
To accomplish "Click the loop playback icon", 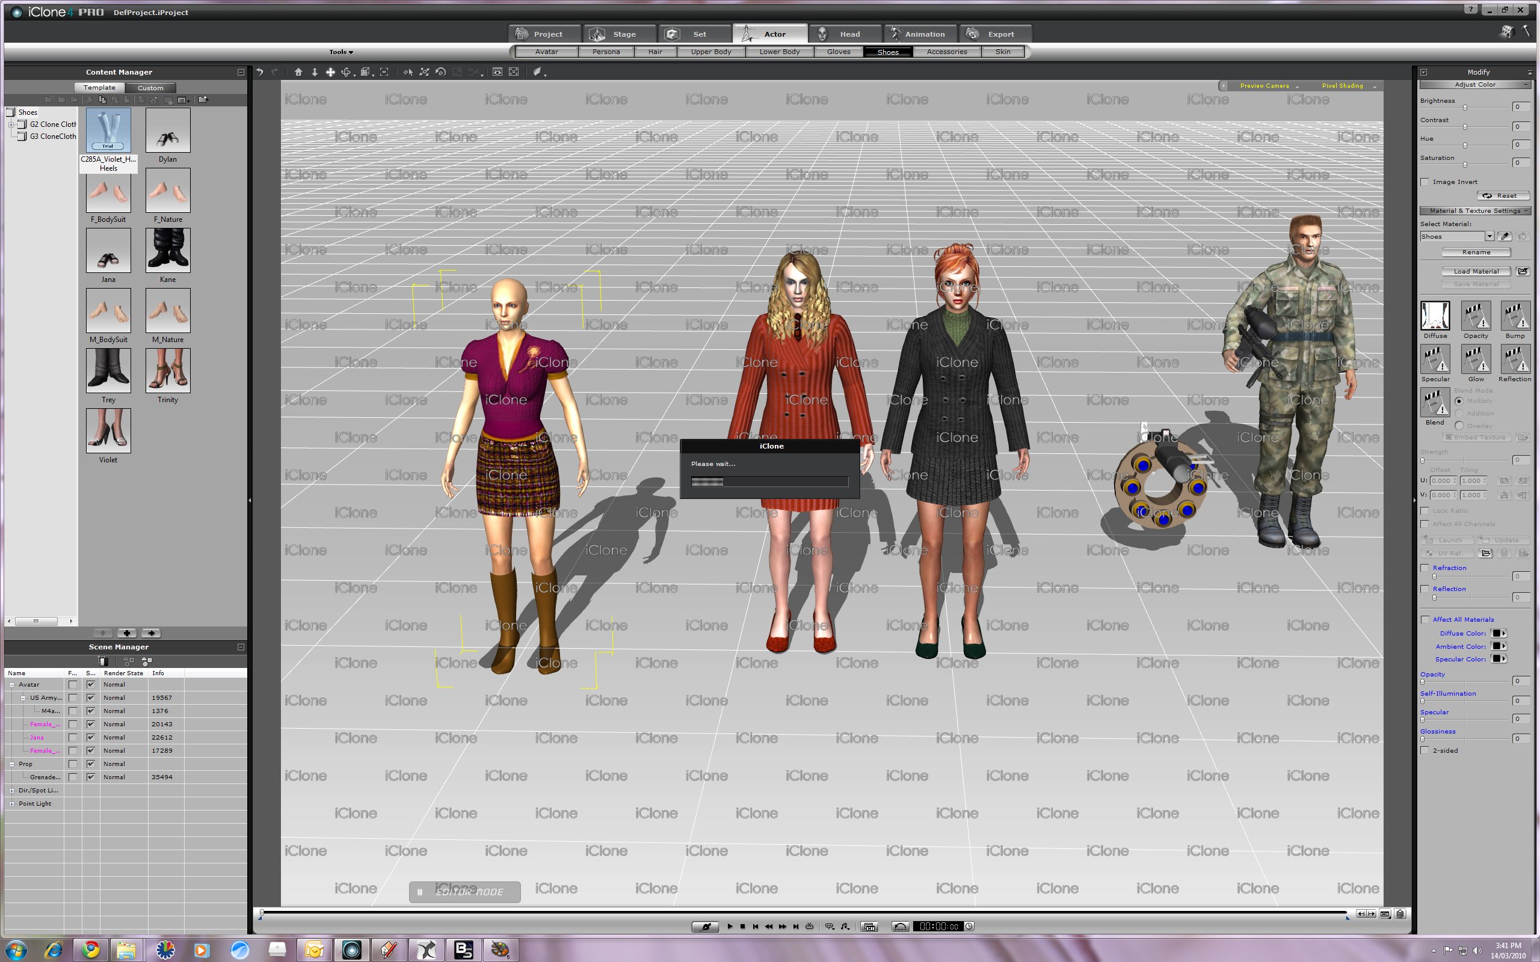I will point(810,927).
